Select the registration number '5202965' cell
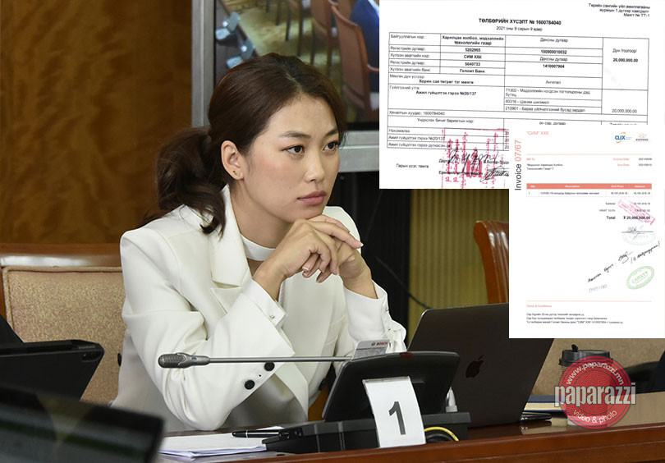 [x=472, y=49]
